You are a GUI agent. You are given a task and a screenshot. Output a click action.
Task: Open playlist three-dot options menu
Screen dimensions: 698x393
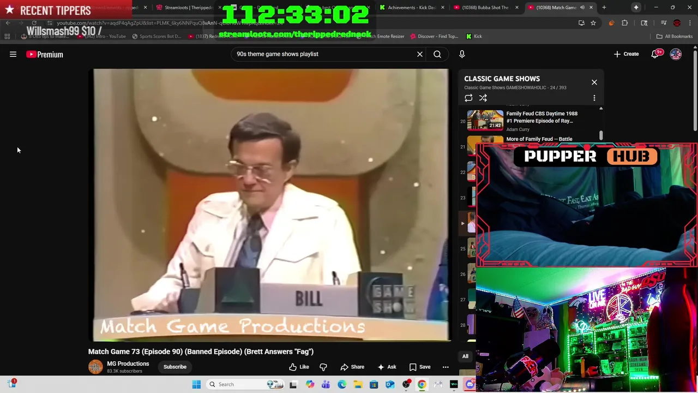click(x=594, y=98)
